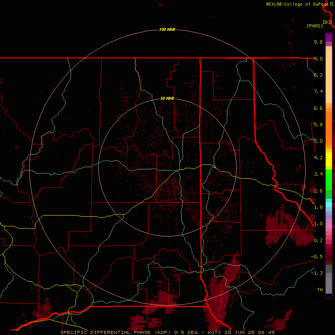Click the 7.4 value on the scale
Image resolution: width=335 pixels, height=335 pixels.
tap(318, 92)
